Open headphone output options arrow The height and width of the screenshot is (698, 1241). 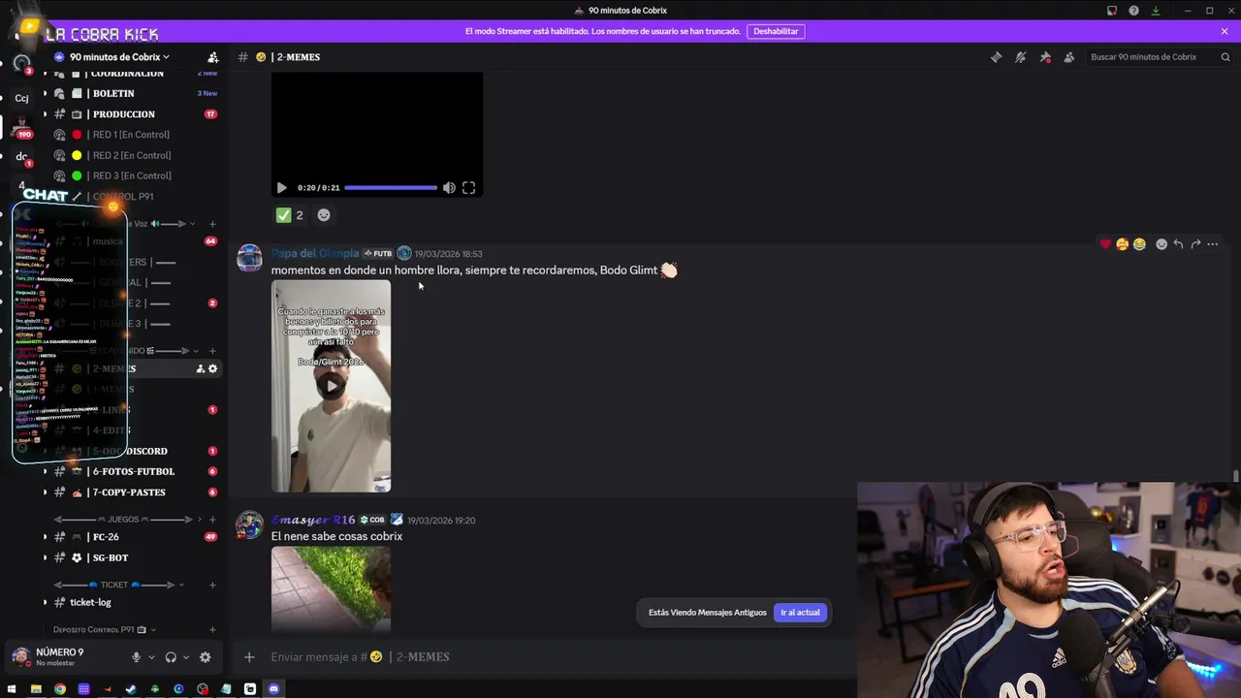coord(186,657)
